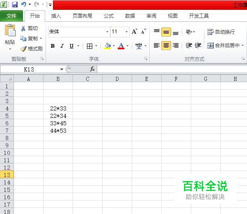Click the 复制 copy button

(x=29, y=38)
